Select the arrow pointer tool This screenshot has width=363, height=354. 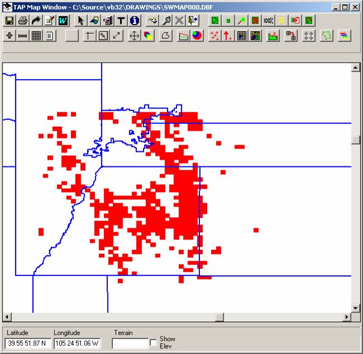pos(81,21)
